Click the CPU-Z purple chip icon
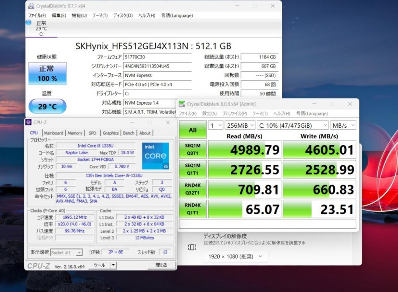This screenshot has width=398, height=292. [29, 123]
